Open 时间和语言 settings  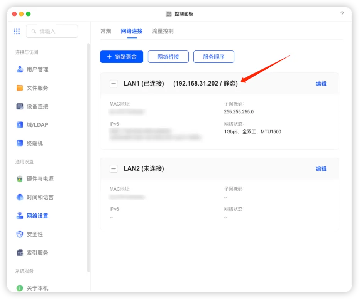tap(40, 197)
